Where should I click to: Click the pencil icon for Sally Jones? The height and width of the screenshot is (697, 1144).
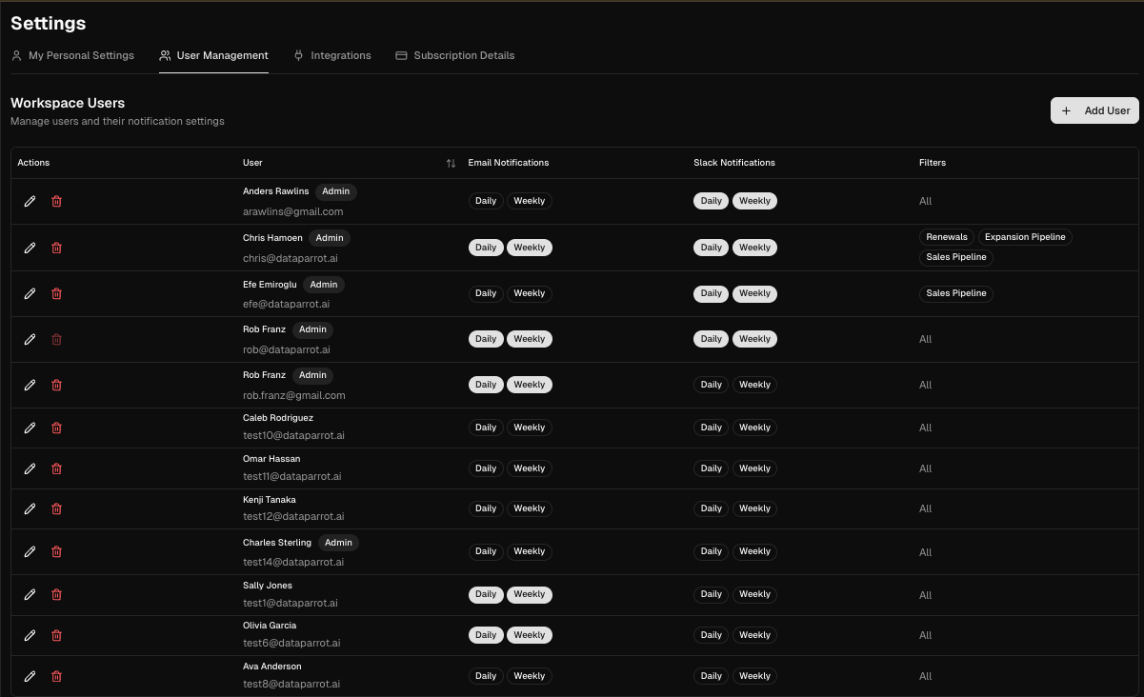pyautogui.click(x=30, y=594)
